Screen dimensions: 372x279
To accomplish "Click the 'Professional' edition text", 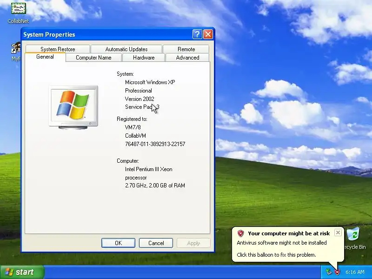I will pos(138,91).
